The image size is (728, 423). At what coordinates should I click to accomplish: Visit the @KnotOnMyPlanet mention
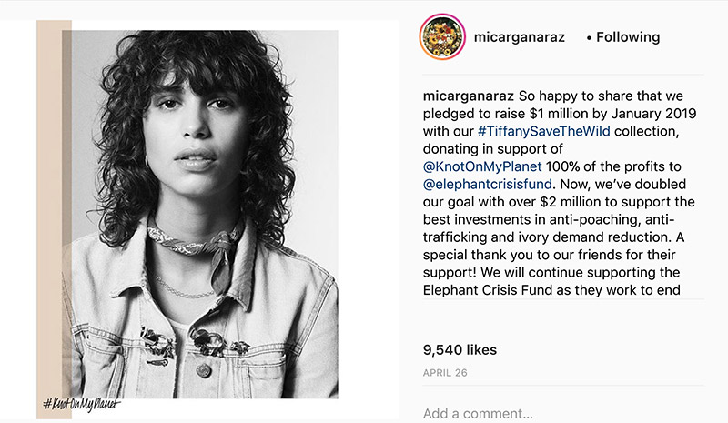(482, 166)
